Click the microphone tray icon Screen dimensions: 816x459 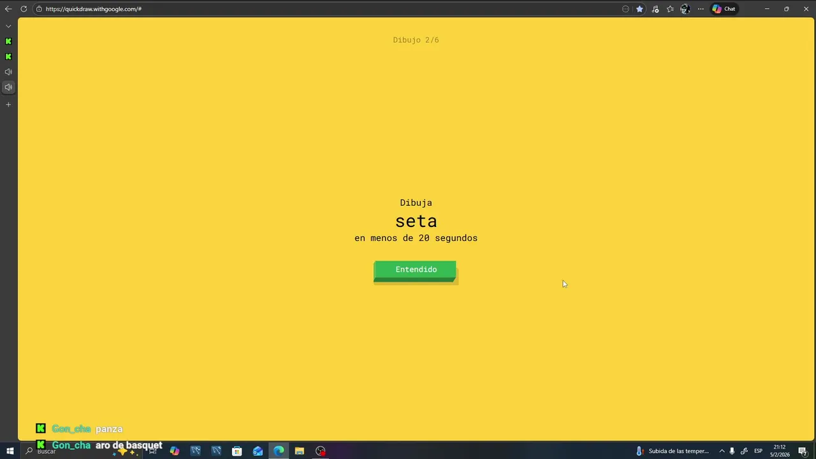[732, 451]
